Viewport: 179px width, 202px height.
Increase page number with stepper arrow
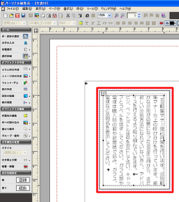pyautogui.click(x=139, y=14)
